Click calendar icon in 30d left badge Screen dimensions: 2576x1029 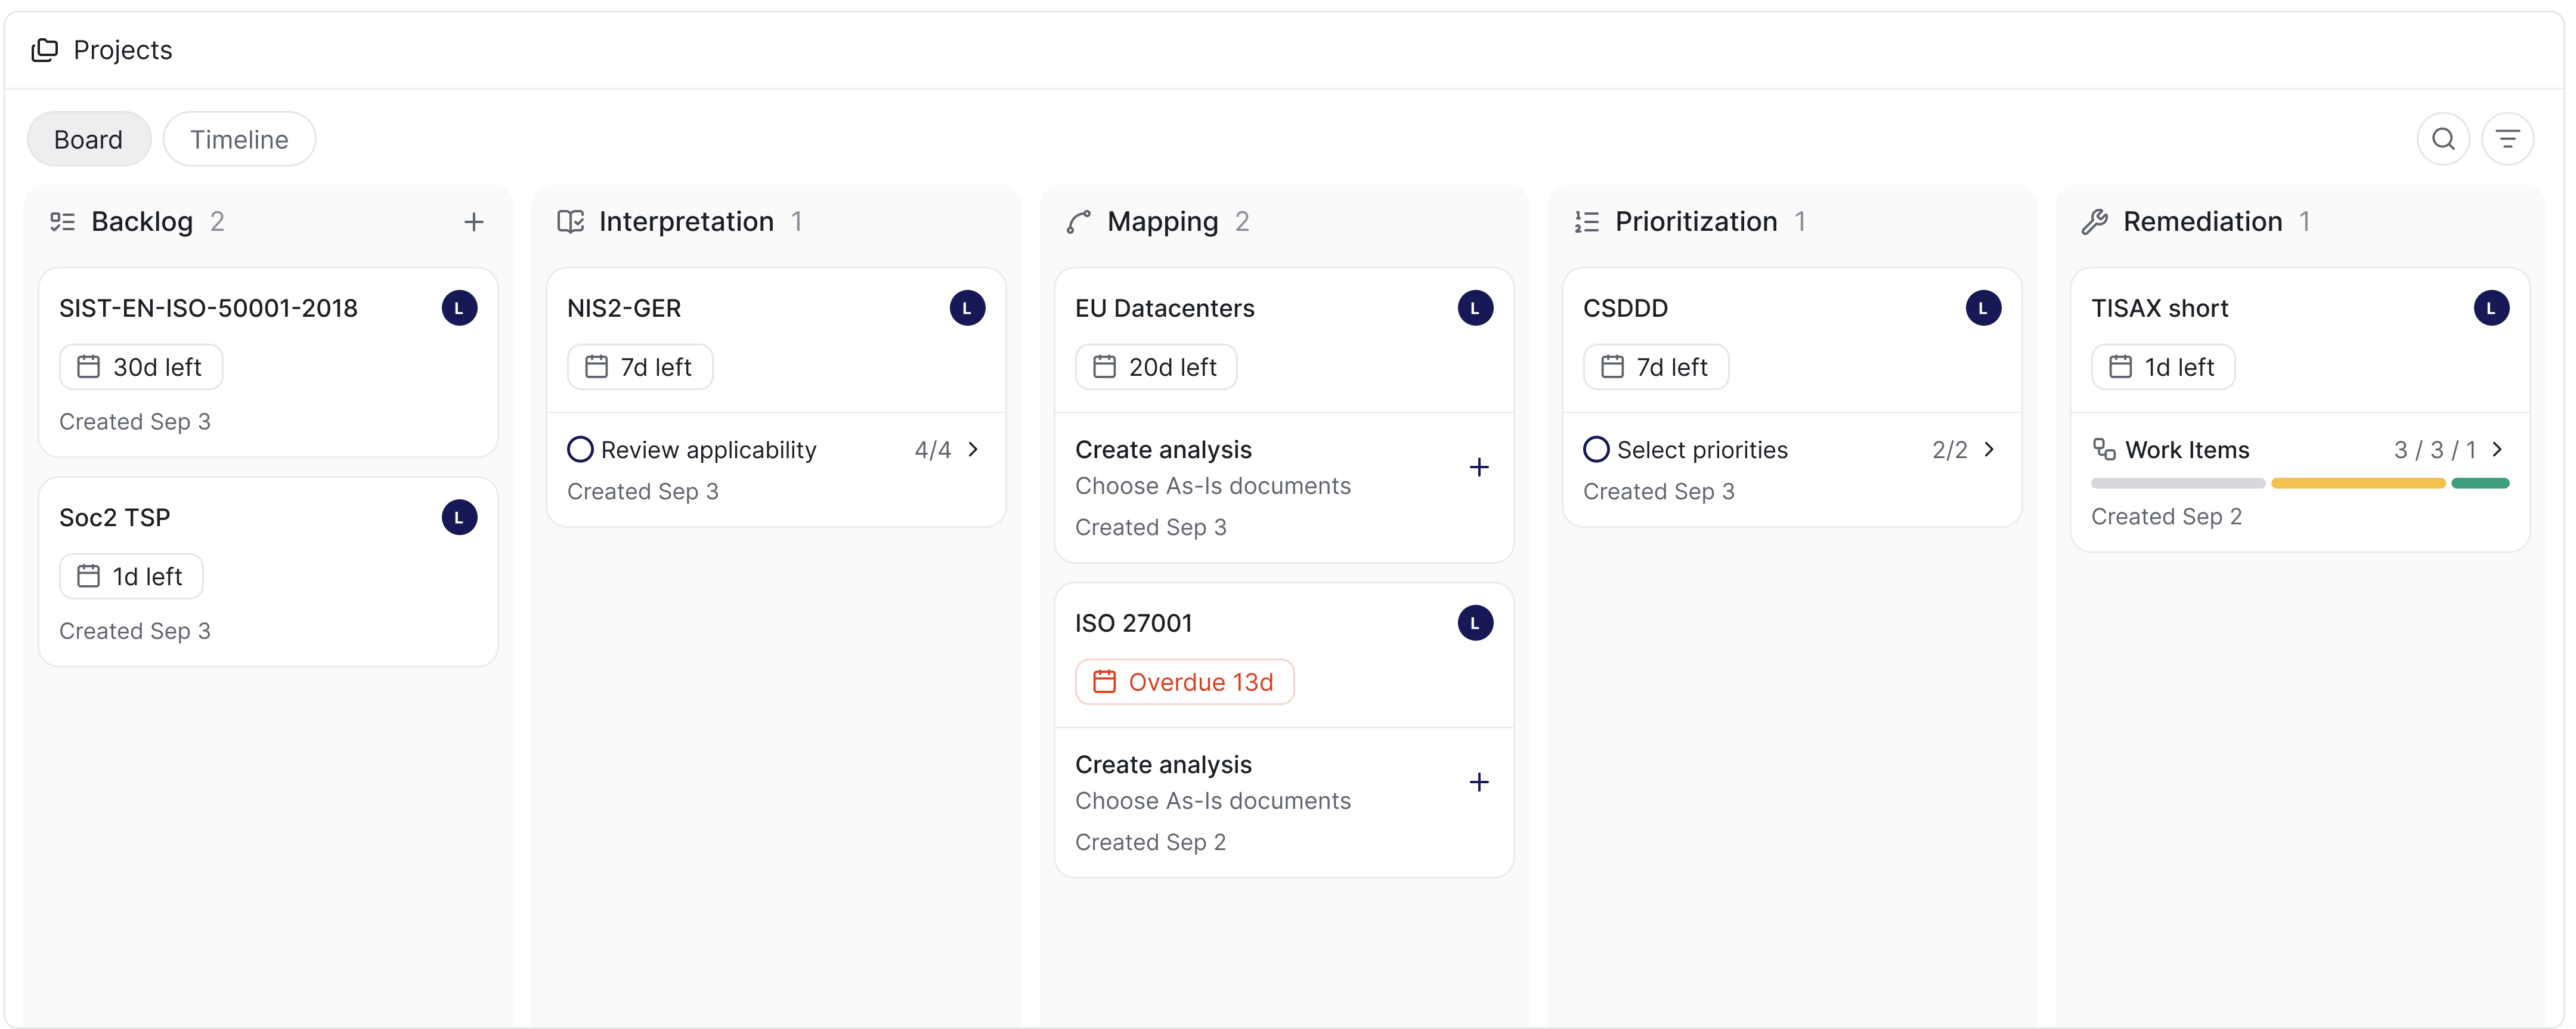88,367
